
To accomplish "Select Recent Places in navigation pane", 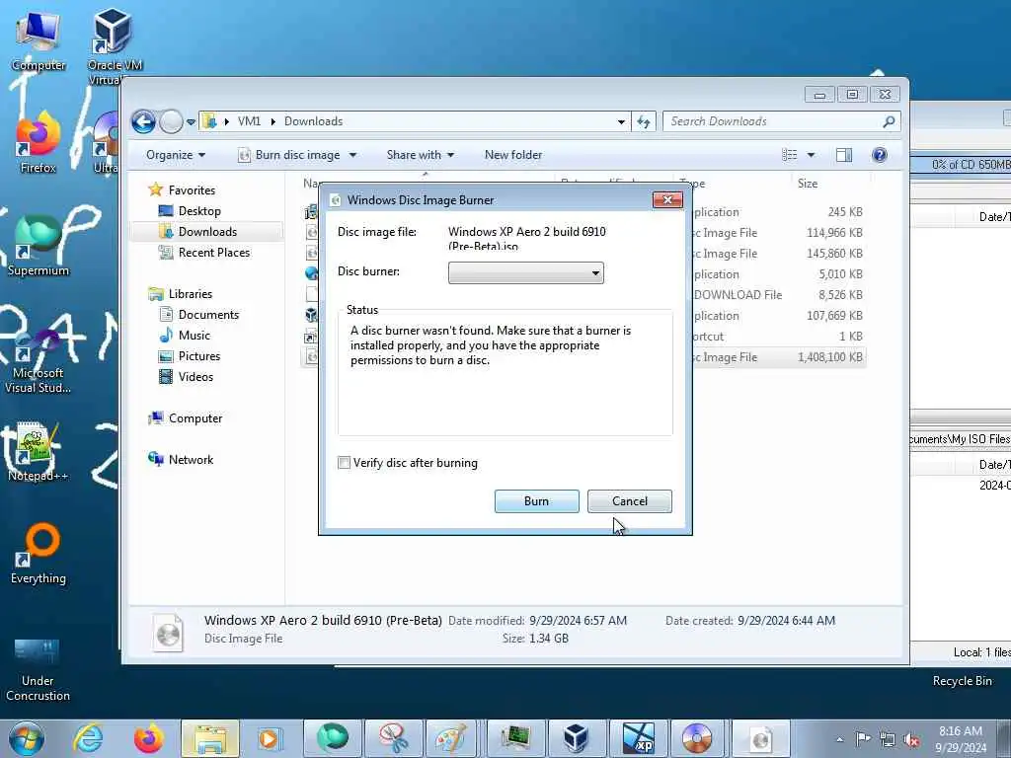I will [204, 253].
